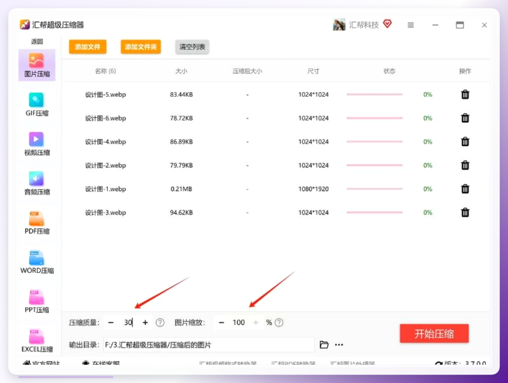Go back with 返回
This screenshot has width=508, height=383.
37,41
